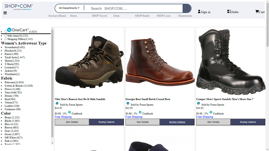This screenshot has height=151, width=269.
Task: Click the Sign in link text
Action: [206, 12]
